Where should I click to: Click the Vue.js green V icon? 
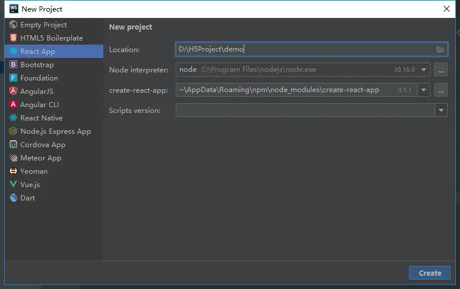[x=13, y=184]
